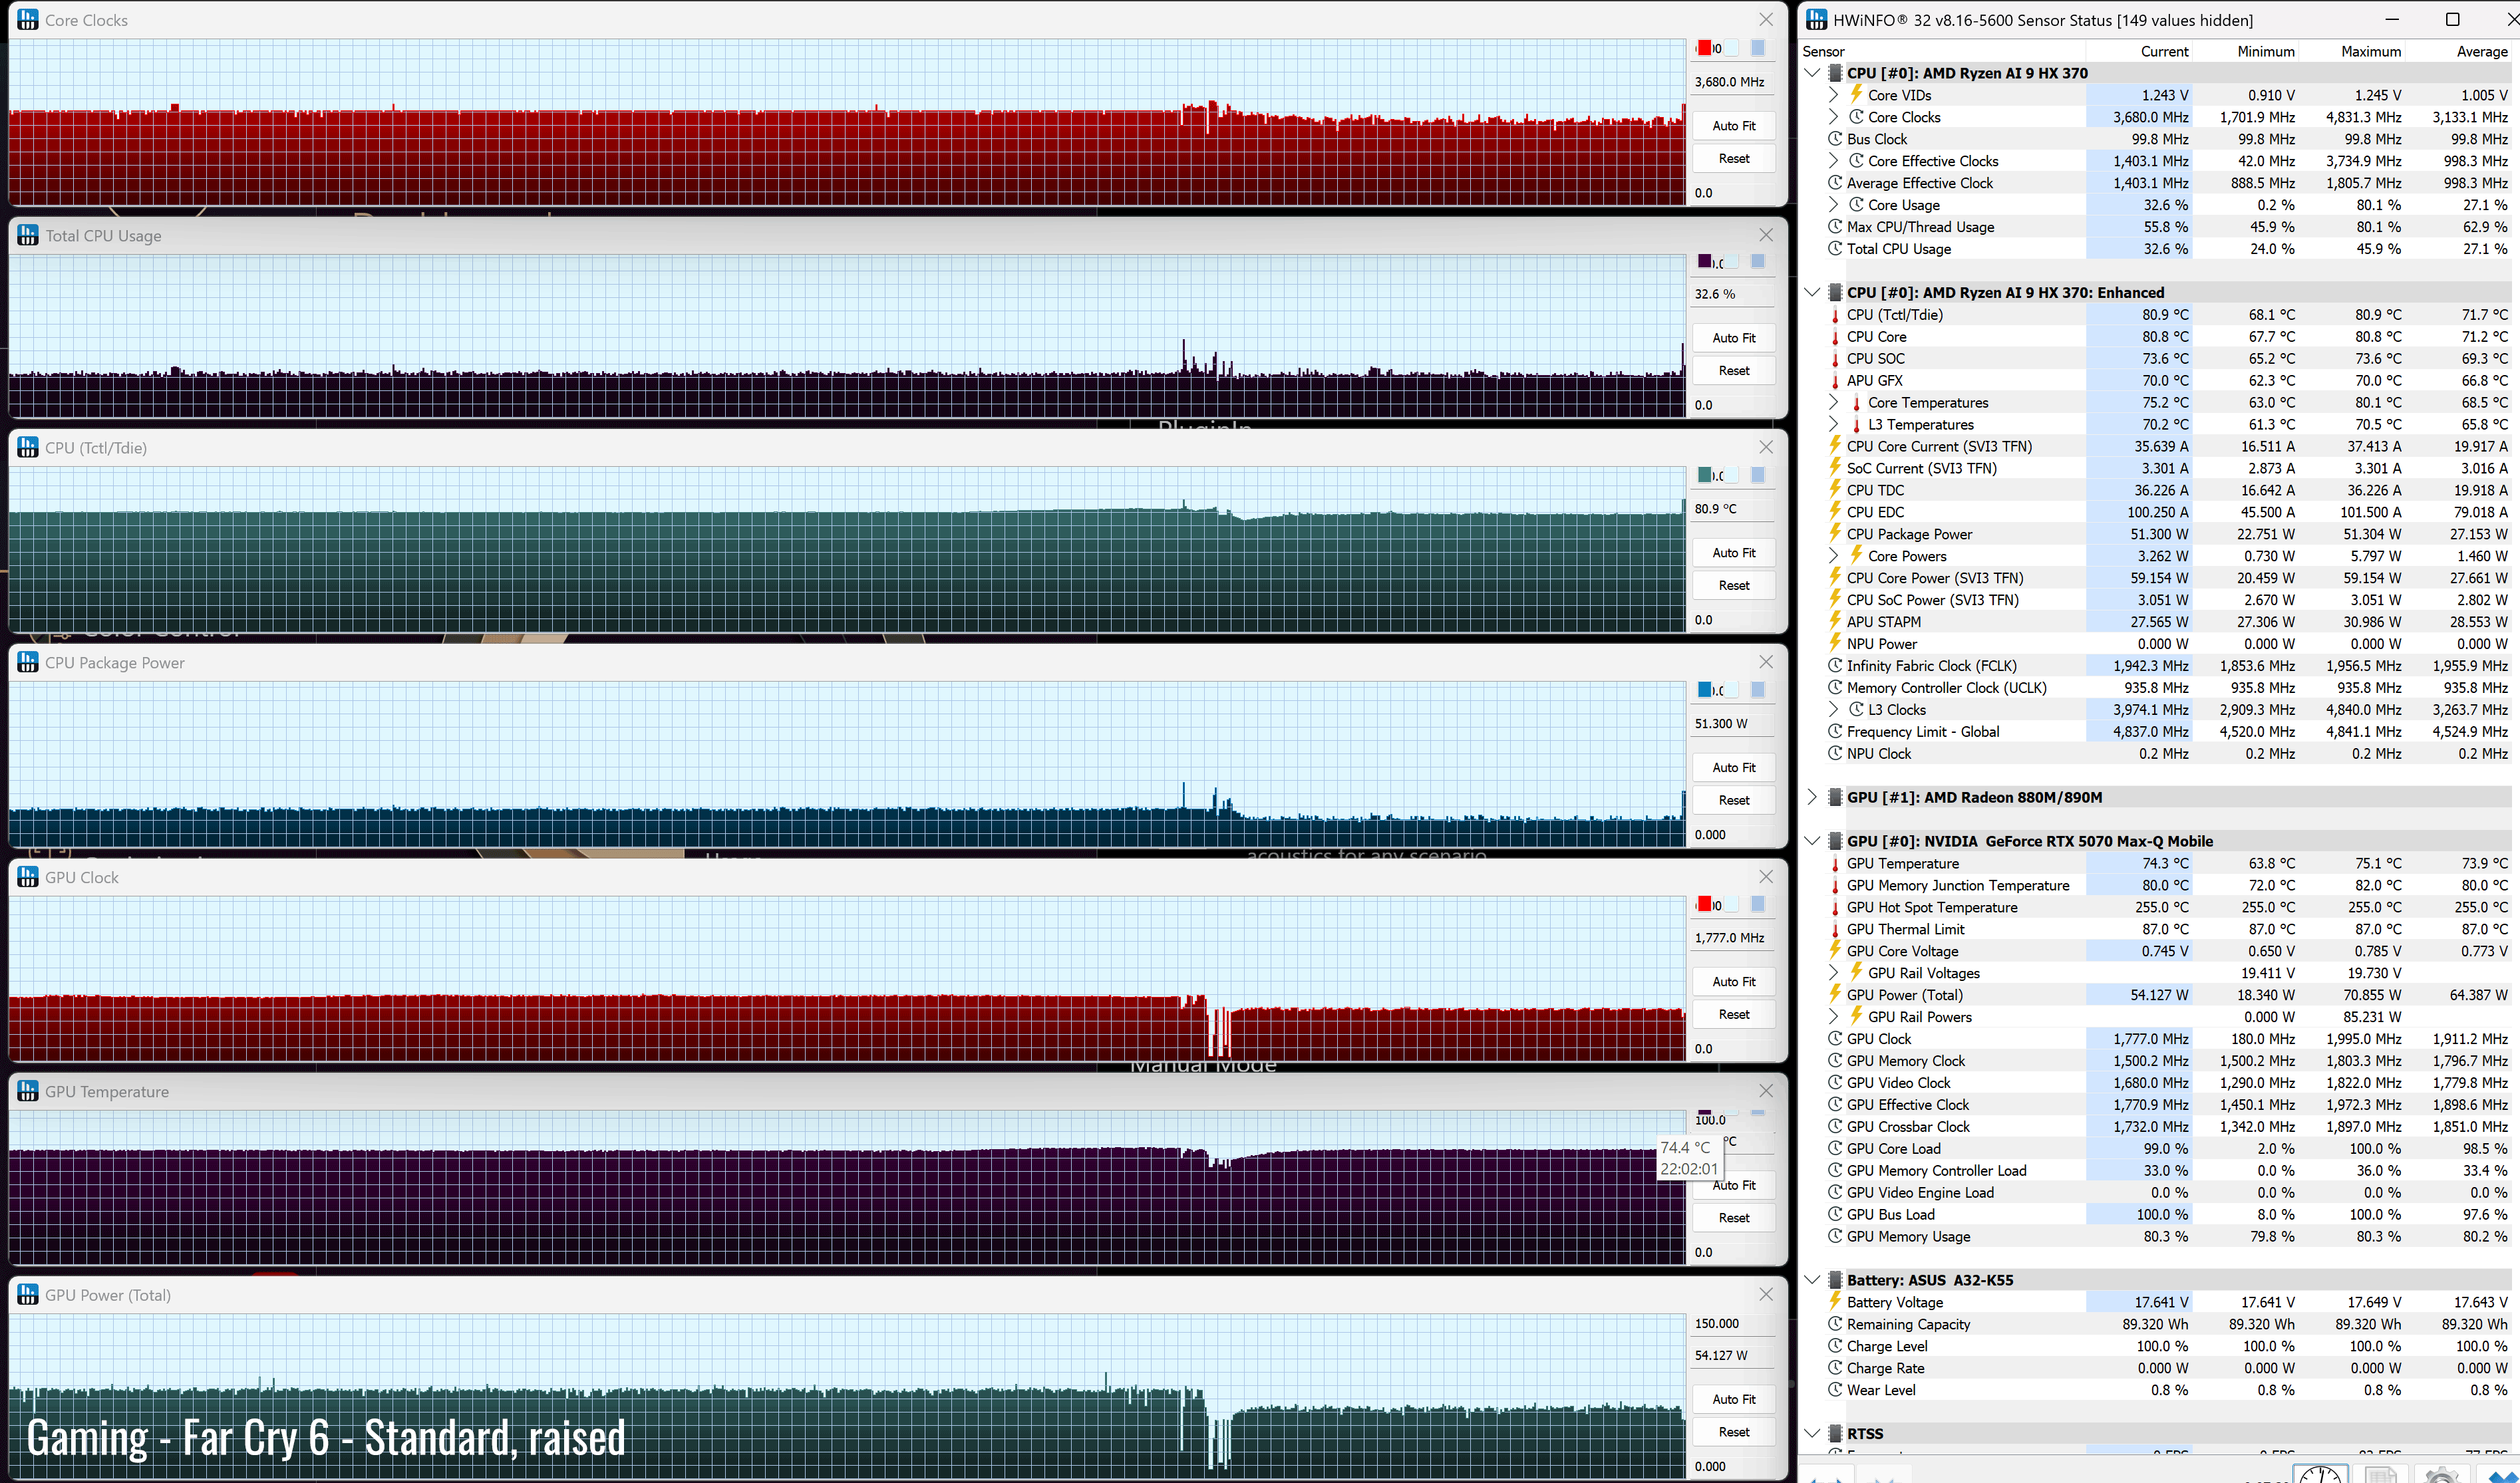Screen dimensions: 2520x1483
Task: Click Reset in the GPU Power (Total) graph
Action: (x=1733, y=1432)
